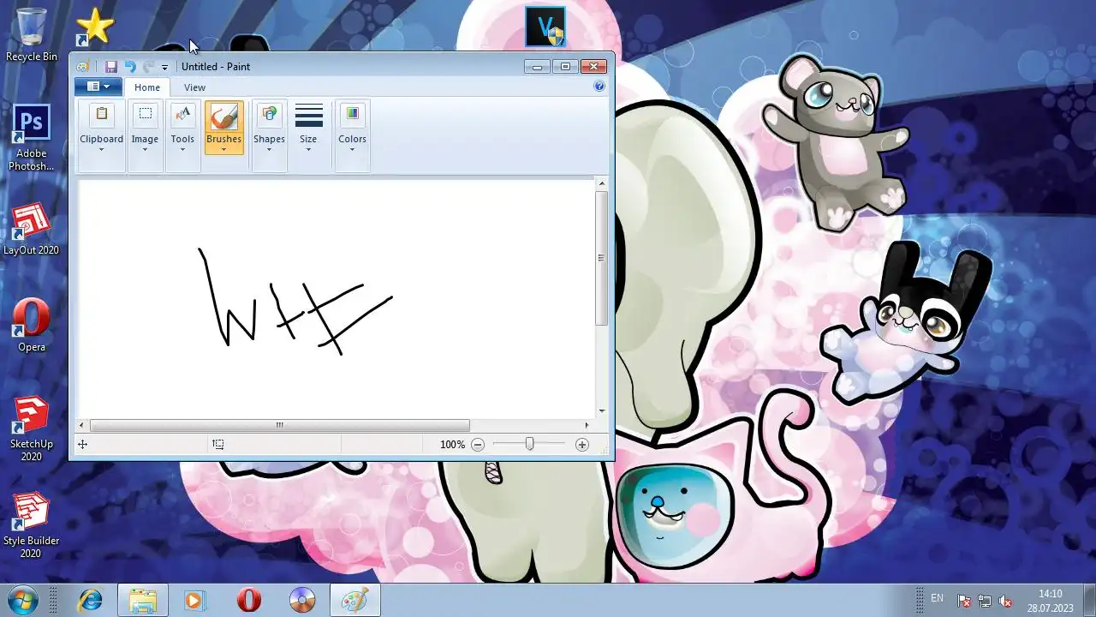Image resolution: width=1096 pixels, height=617 pixels.
Task: Click the disc application taskbar icon
Action: (x=301, y=600)
